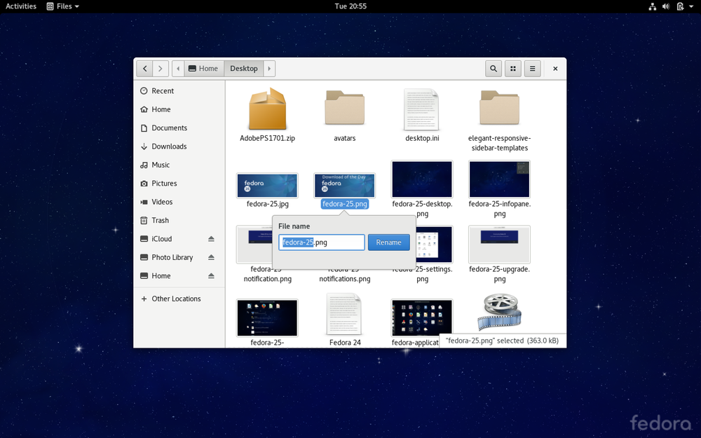This screenshot has width=701, height=438.
Task: Select the avatars folder icon
Action: pyautogui.click(x=345, y=107)
